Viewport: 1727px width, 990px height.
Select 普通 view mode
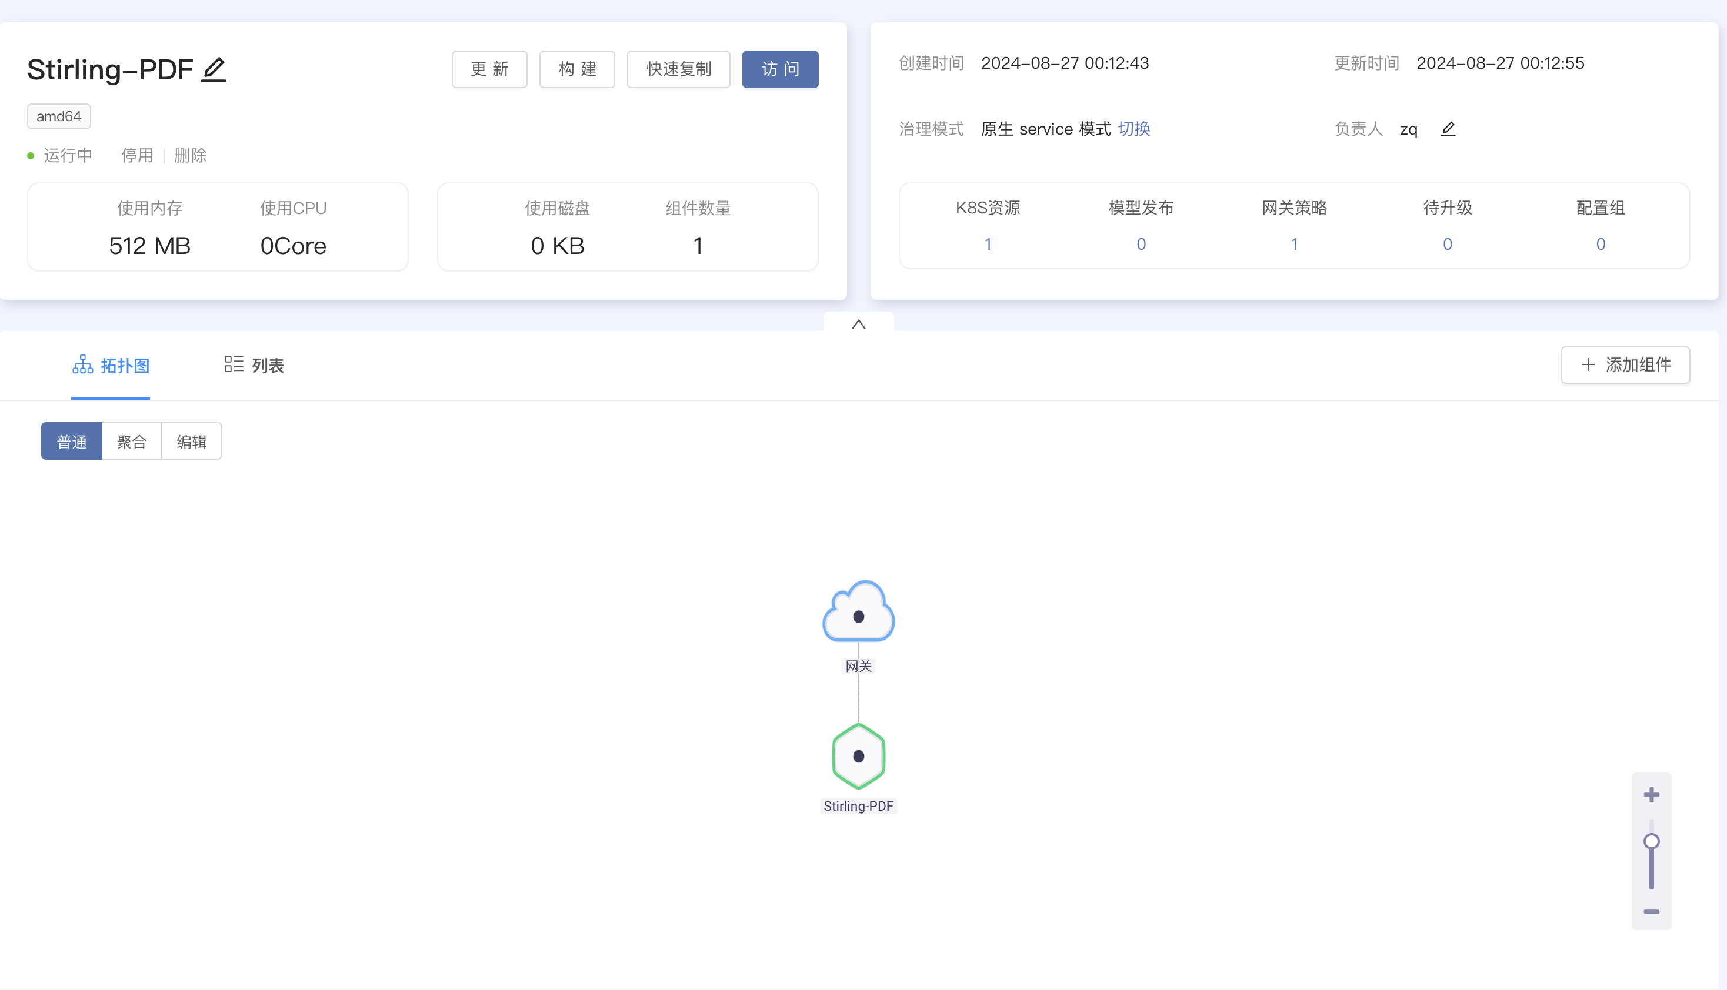click(71, 442)
